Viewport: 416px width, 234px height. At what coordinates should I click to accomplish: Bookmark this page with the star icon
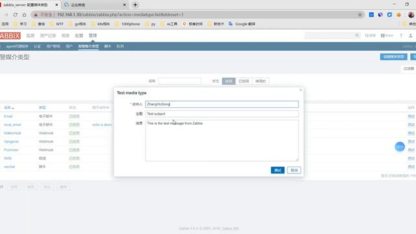click(360, 14)
